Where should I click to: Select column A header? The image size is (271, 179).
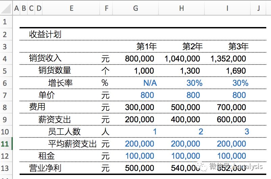pyautogui.click(x=17, y=8)
